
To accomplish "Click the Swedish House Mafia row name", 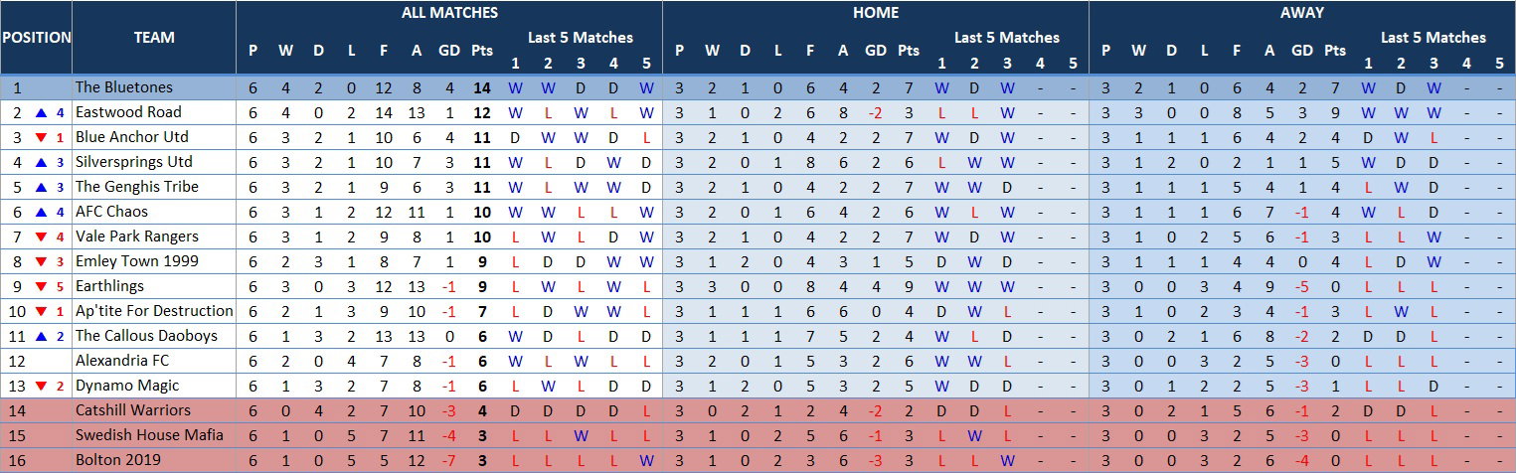I will (149, 435).
